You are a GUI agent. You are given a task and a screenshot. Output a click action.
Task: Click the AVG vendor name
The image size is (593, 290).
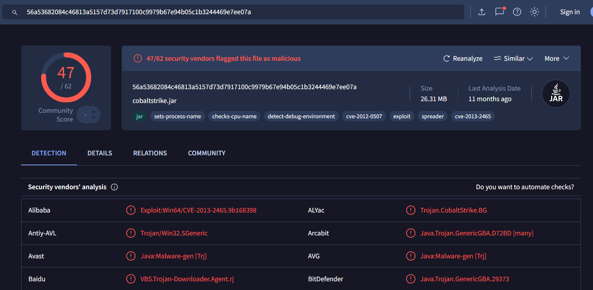(x=314, y=256)
